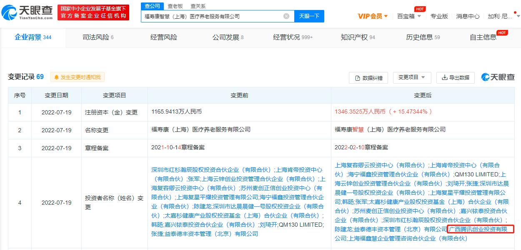Screen dimensions: 521x250
Task: Click the 序号 column header
Action: coord(20,96)
